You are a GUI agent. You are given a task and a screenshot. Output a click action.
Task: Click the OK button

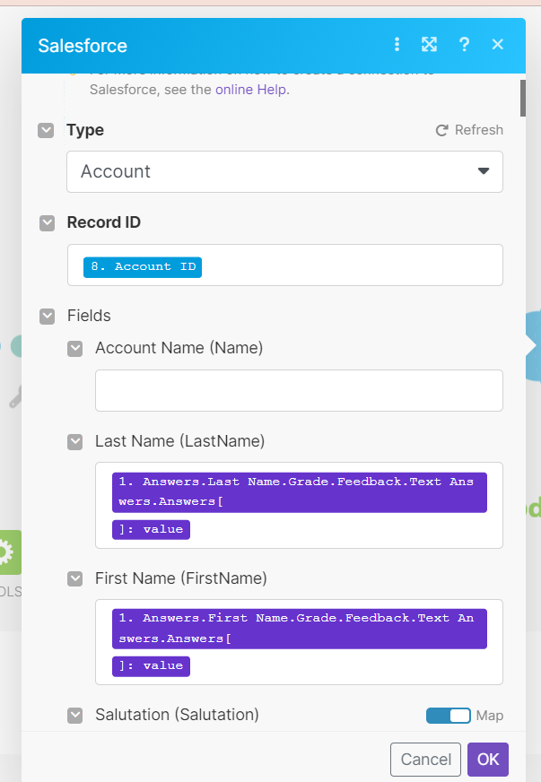(x=488, y=760)
